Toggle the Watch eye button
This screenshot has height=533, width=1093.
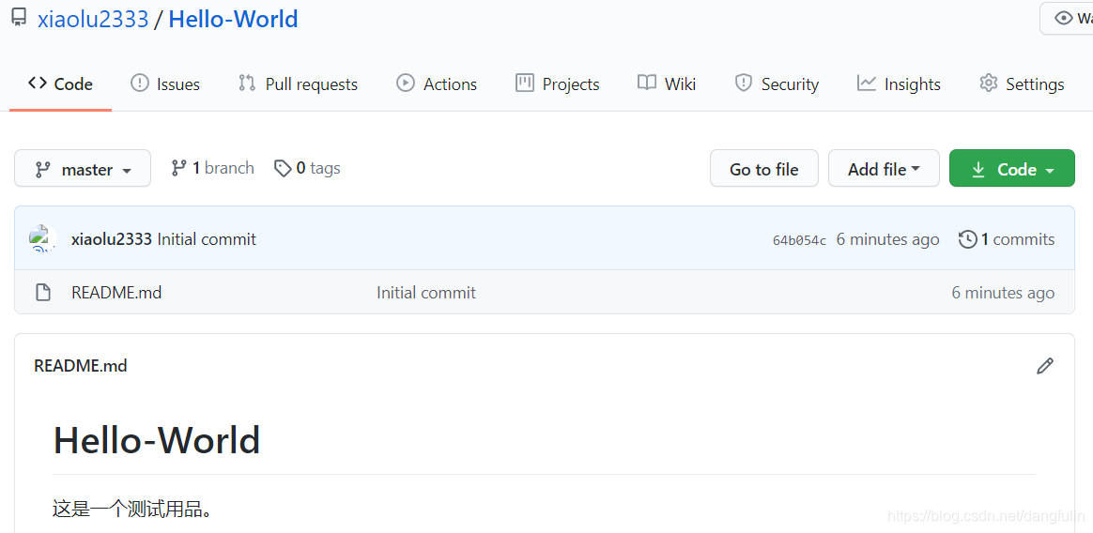click(x=1068, y=18)
